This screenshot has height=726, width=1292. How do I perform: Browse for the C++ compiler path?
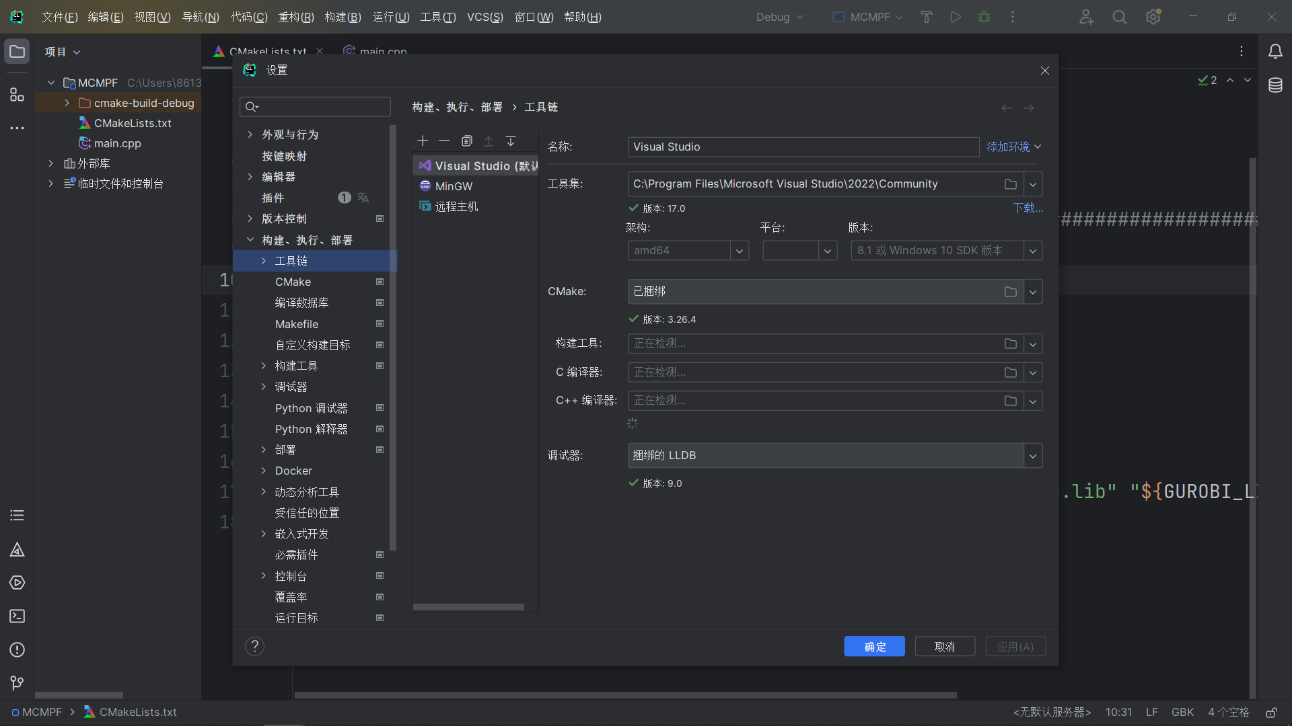pyautogui.click(x=1010, y=401)
